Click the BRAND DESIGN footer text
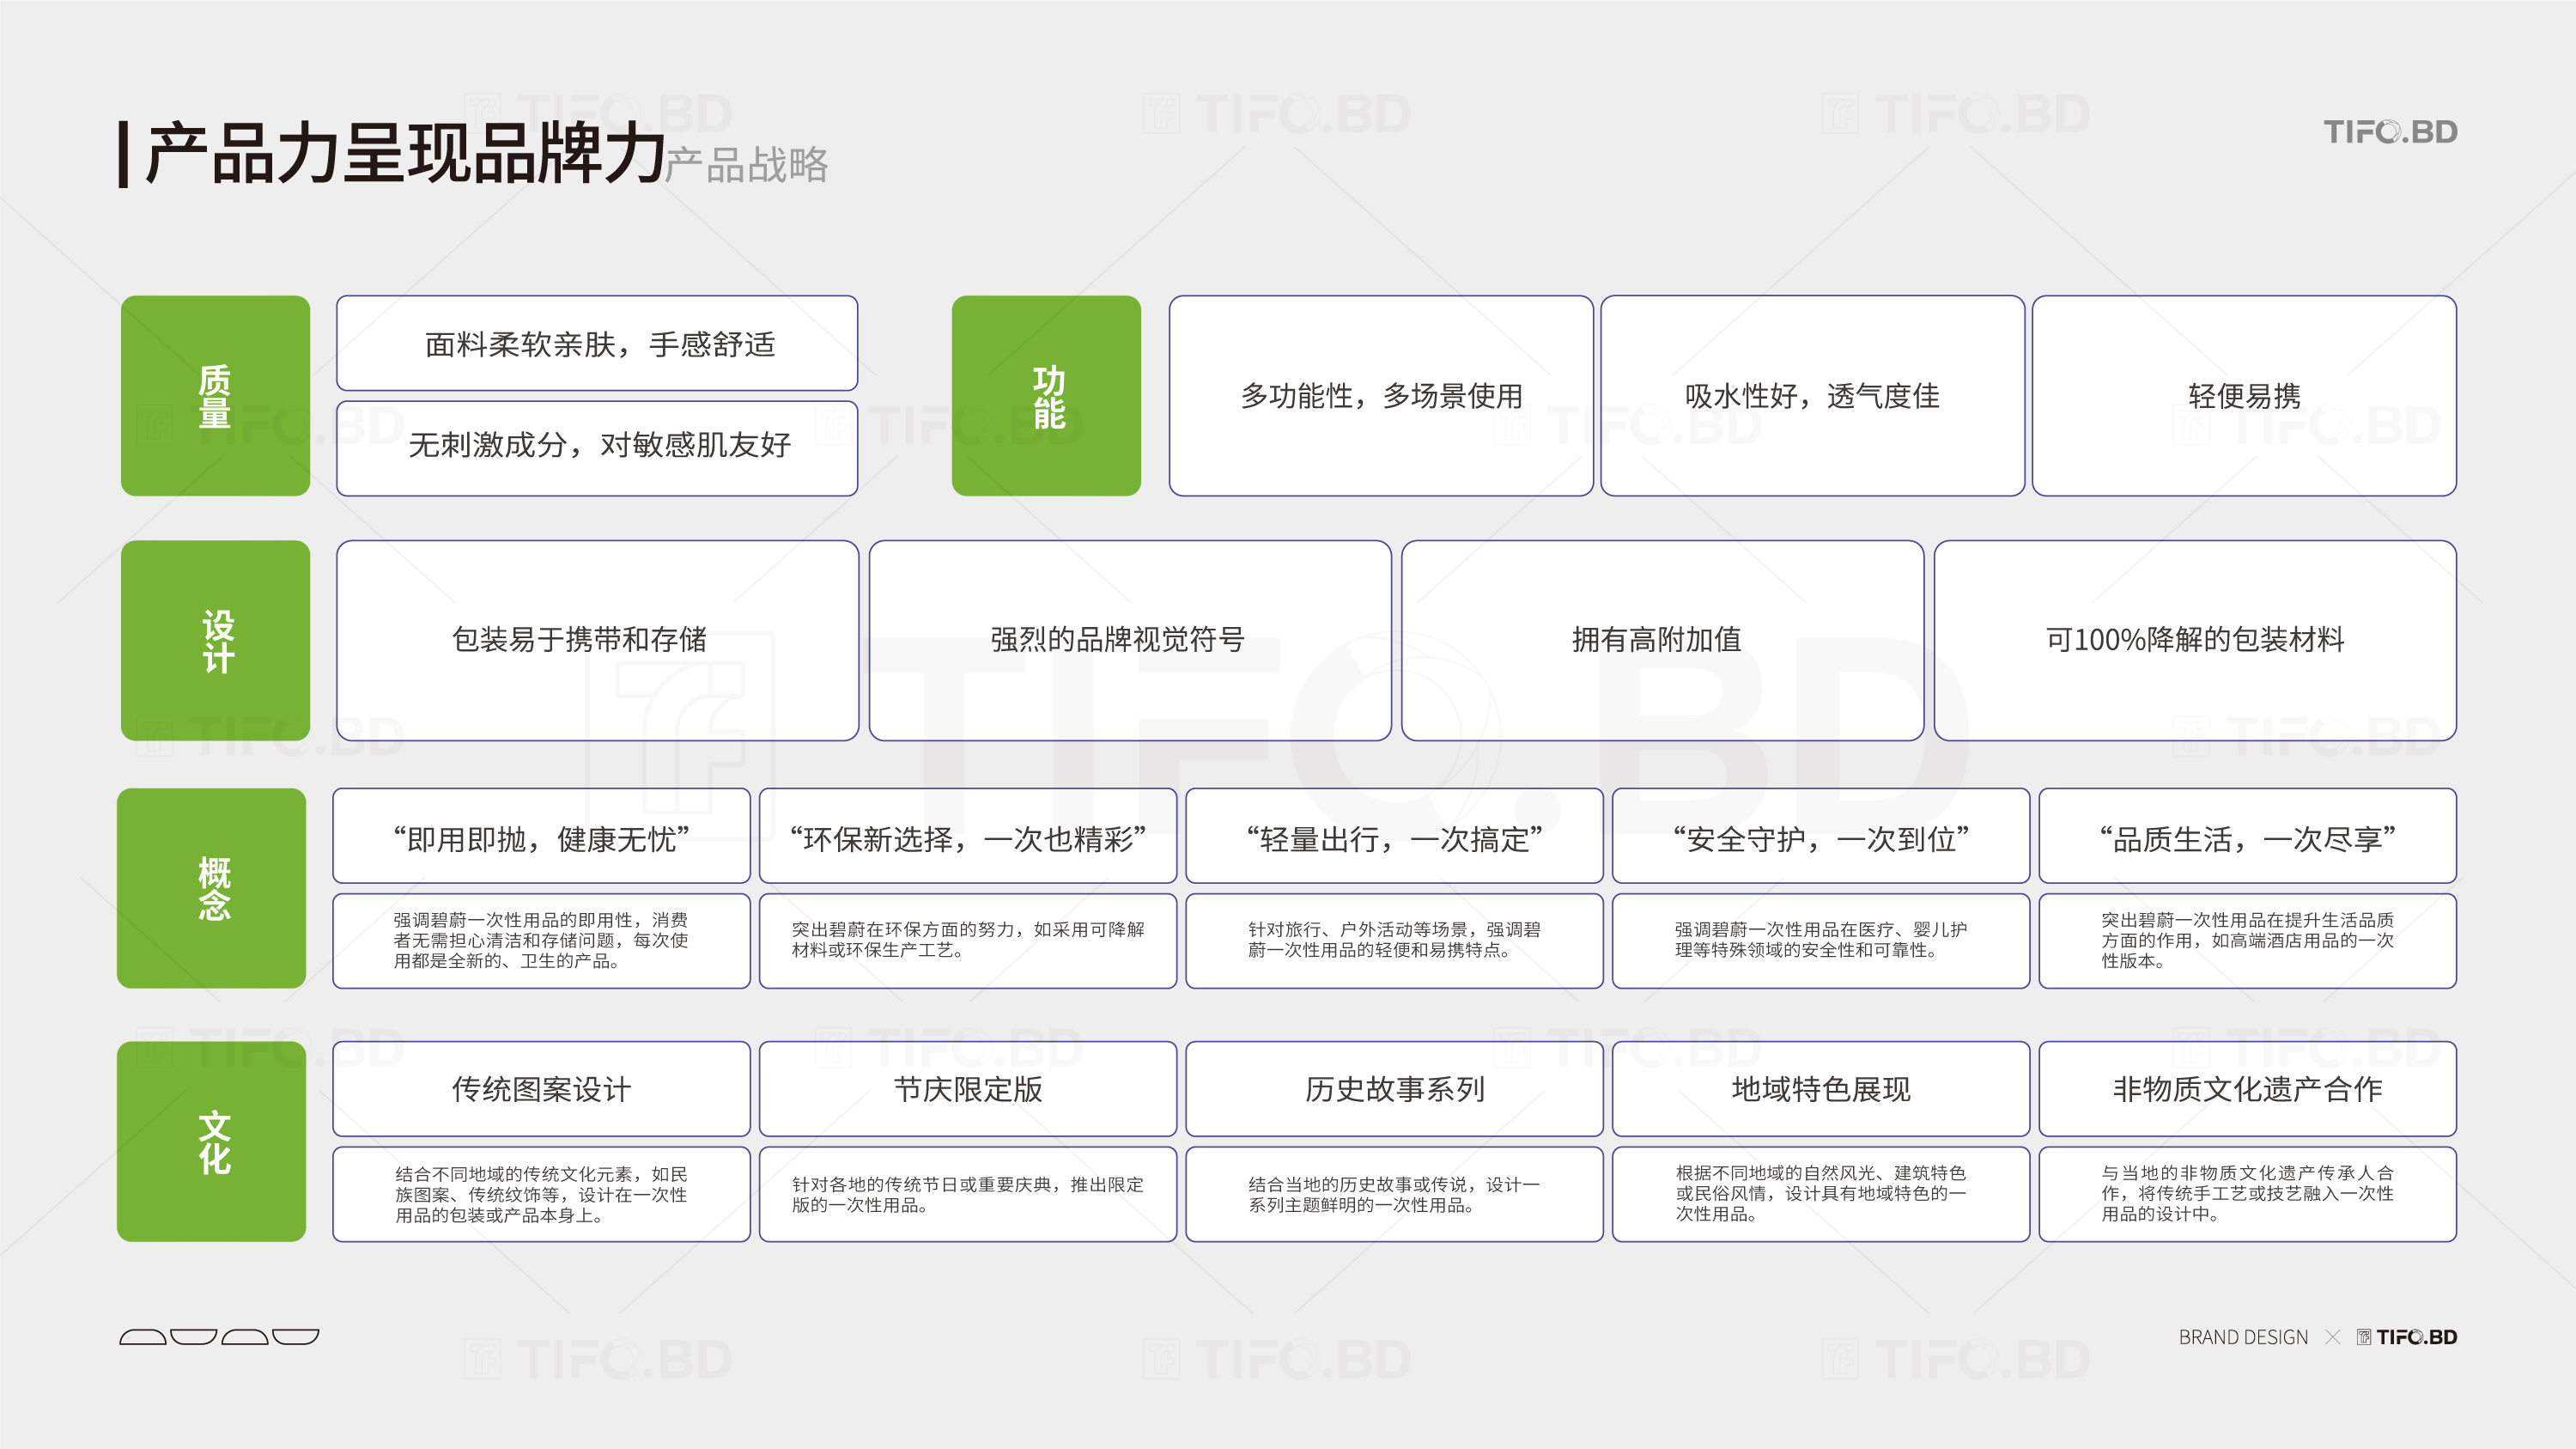Screen dimensions: 2576x1449 pyautogui.click(x=2242, y=1337)
